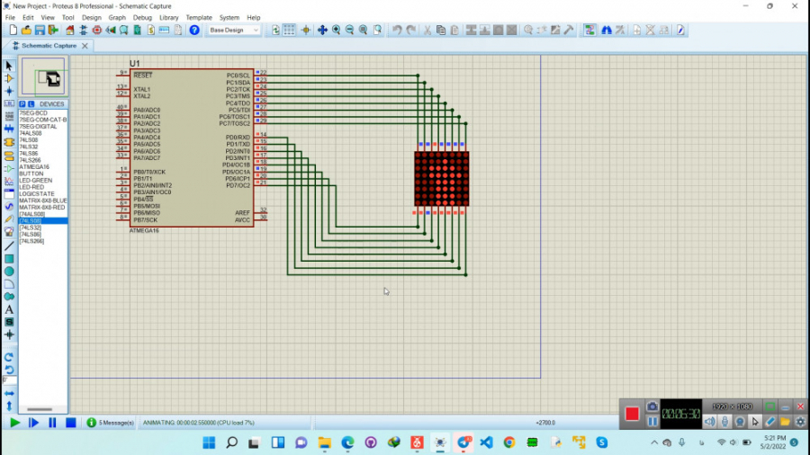Open the Debug menu

pos(142,17)
